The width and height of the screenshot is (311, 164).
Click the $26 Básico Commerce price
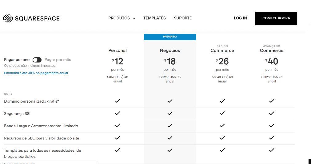[222, 61]
